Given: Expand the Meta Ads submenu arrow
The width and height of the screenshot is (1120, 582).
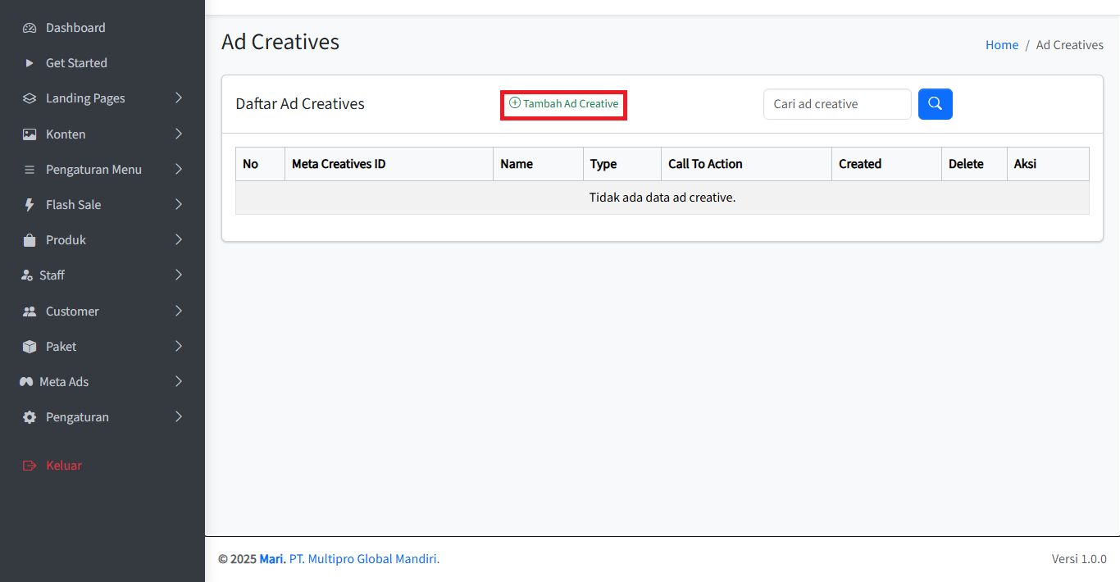Looking at the screenshot, I should [179, 382].
